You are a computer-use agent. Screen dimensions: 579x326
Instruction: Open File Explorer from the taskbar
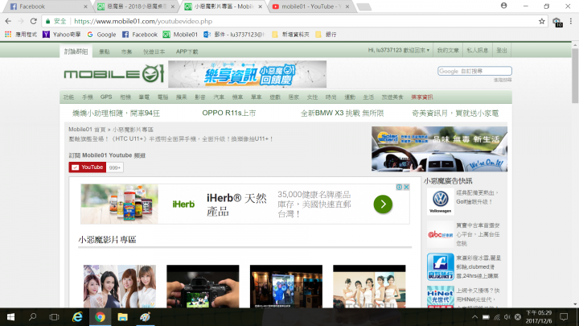tap(122, 317)
